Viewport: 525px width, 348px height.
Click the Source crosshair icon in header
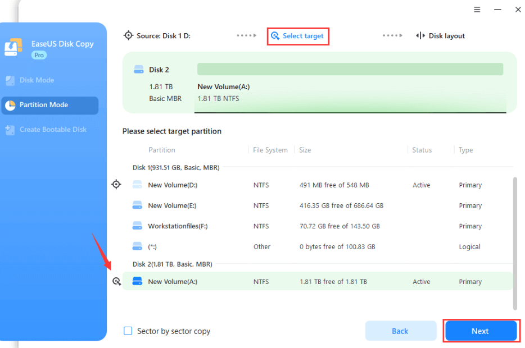click(x=129, y=35)
